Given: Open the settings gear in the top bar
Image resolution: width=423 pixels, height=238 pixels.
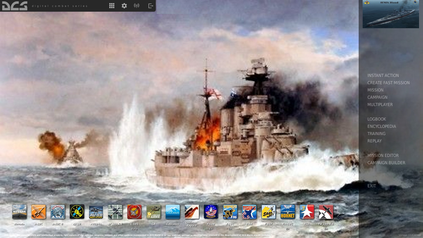Looking at the screenshot, I should click(124, 6).
